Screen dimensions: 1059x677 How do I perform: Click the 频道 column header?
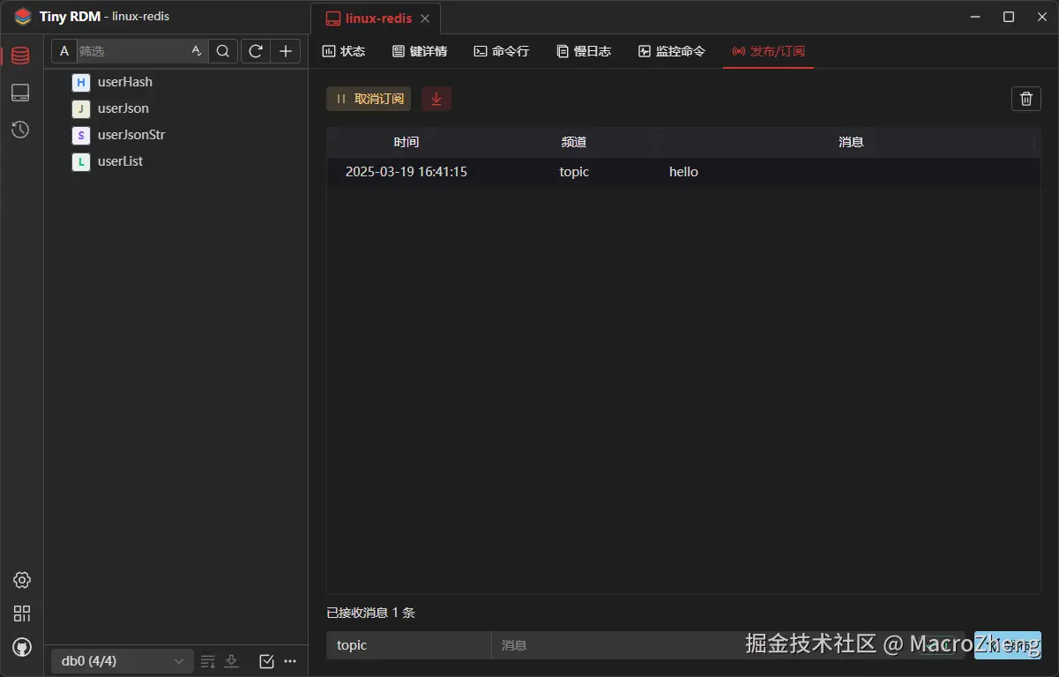pyautogui.click(x=574, y=142)
